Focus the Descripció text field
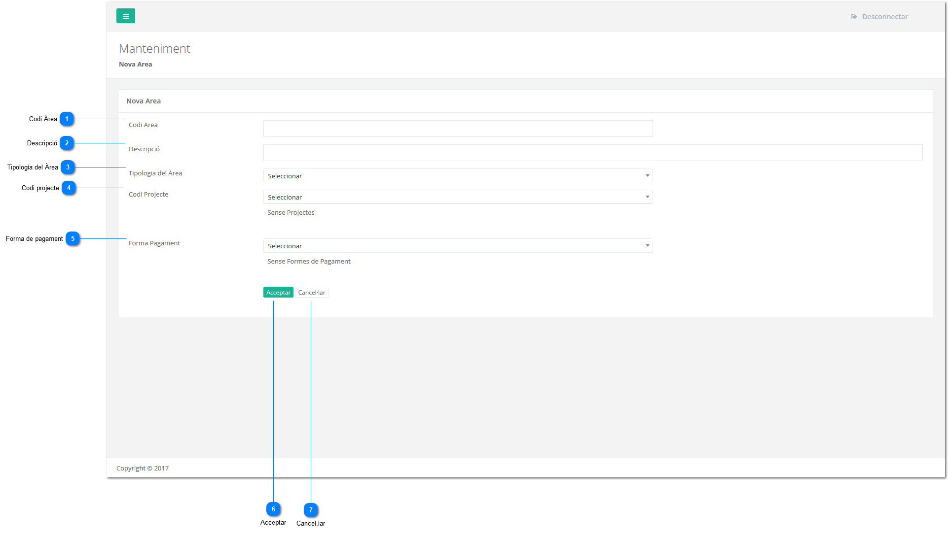 tap(592, 153)
